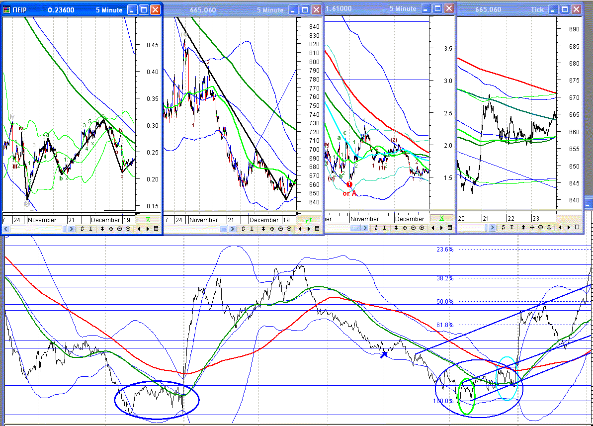Step back with the left triangle in the ΠΕΙΡ chart
Viewport: 593px width, 426px height.
click(139, 229)
